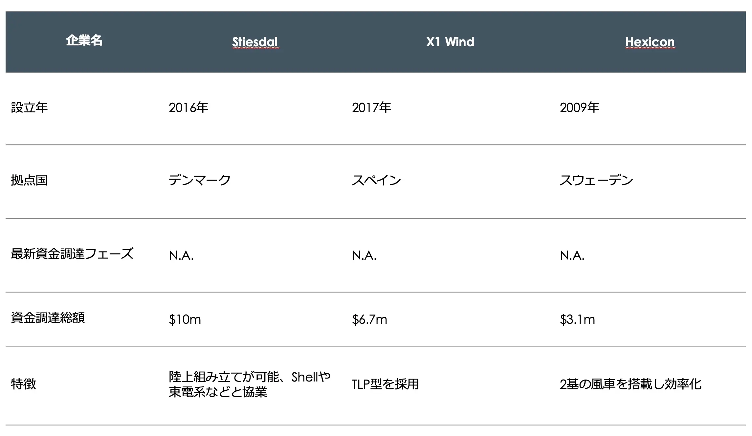
Task: Select the デンマーク cell
Action: [200, 180]
